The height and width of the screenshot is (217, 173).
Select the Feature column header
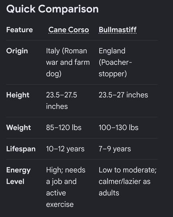pyautogui.click(x=20, y=30)
